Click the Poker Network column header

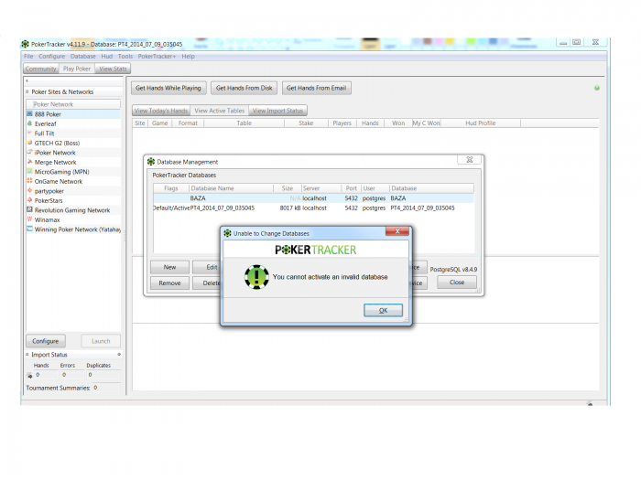tap(73, 104)
